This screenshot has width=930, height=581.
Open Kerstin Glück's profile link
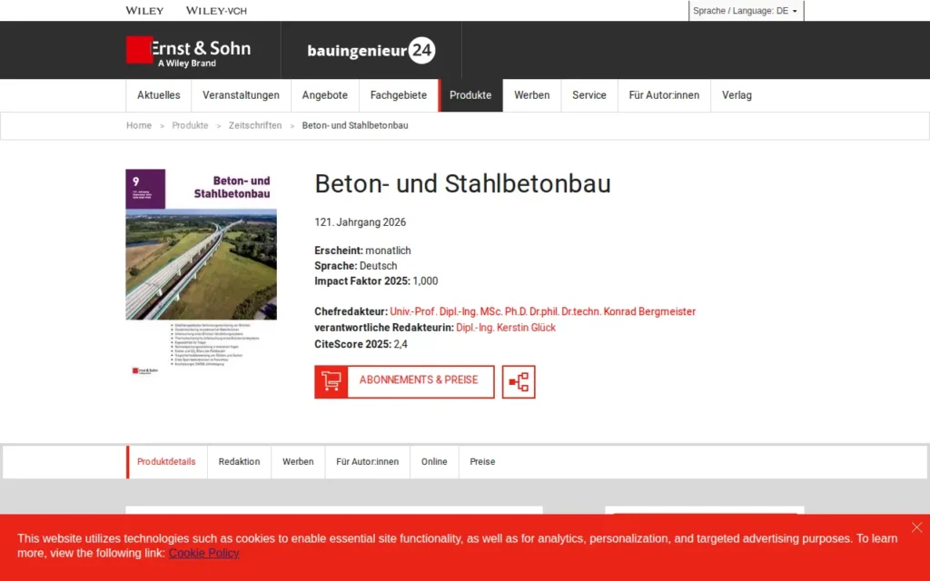[x=506, y=328]
